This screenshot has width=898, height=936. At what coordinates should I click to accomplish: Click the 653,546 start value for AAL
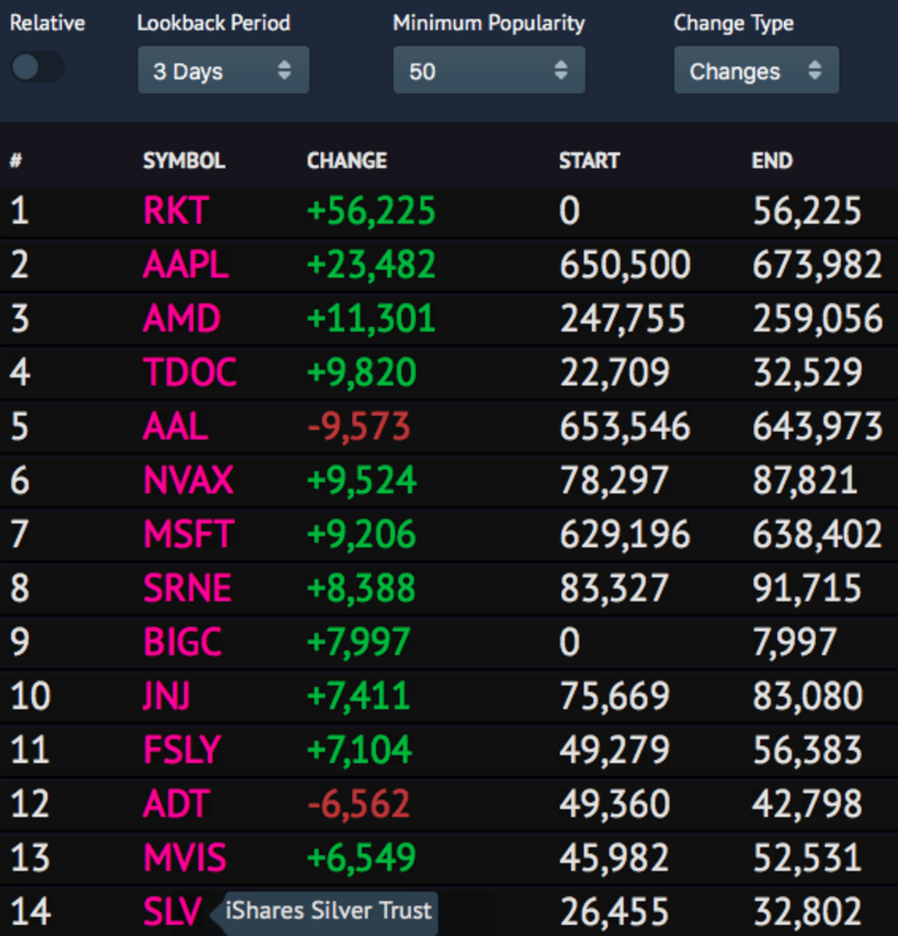pos(625,426)
